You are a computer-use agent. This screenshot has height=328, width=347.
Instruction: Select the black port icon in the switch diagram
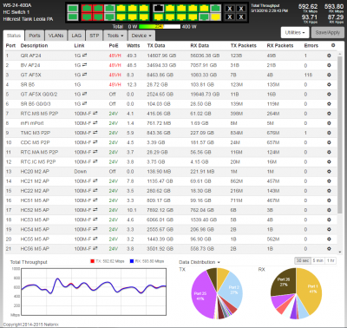(x=158, y=9)
